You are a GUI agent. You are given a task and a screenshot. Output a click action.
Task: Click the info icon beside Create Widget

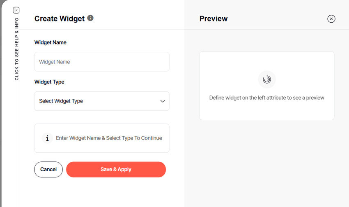(90, 18)
